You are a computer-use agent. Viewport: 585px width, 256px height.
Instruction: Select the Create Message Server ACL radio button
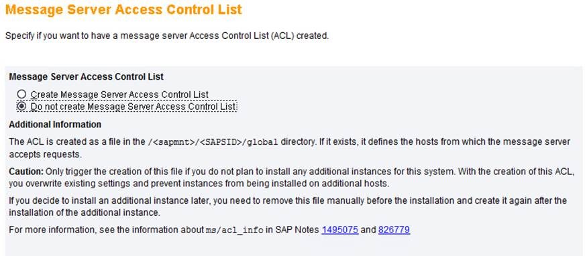21,94
